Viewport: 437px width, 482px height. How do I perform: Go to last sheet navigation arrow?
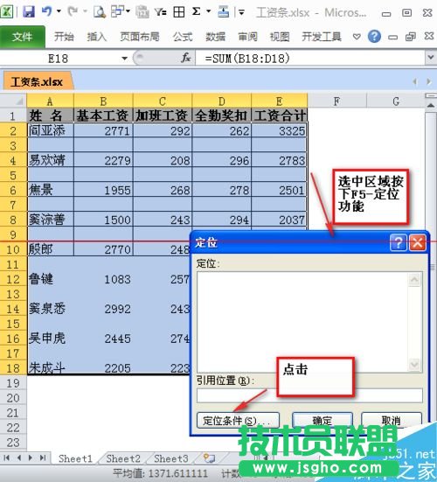point(43,458)
